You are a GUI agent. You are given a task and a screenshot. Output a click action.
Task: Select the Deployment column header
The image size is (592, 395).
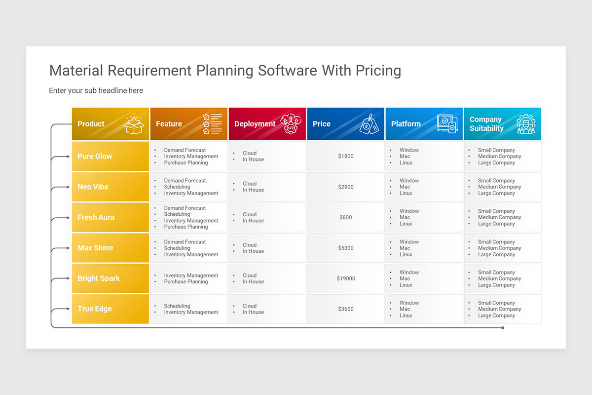[x=267, y=124]
